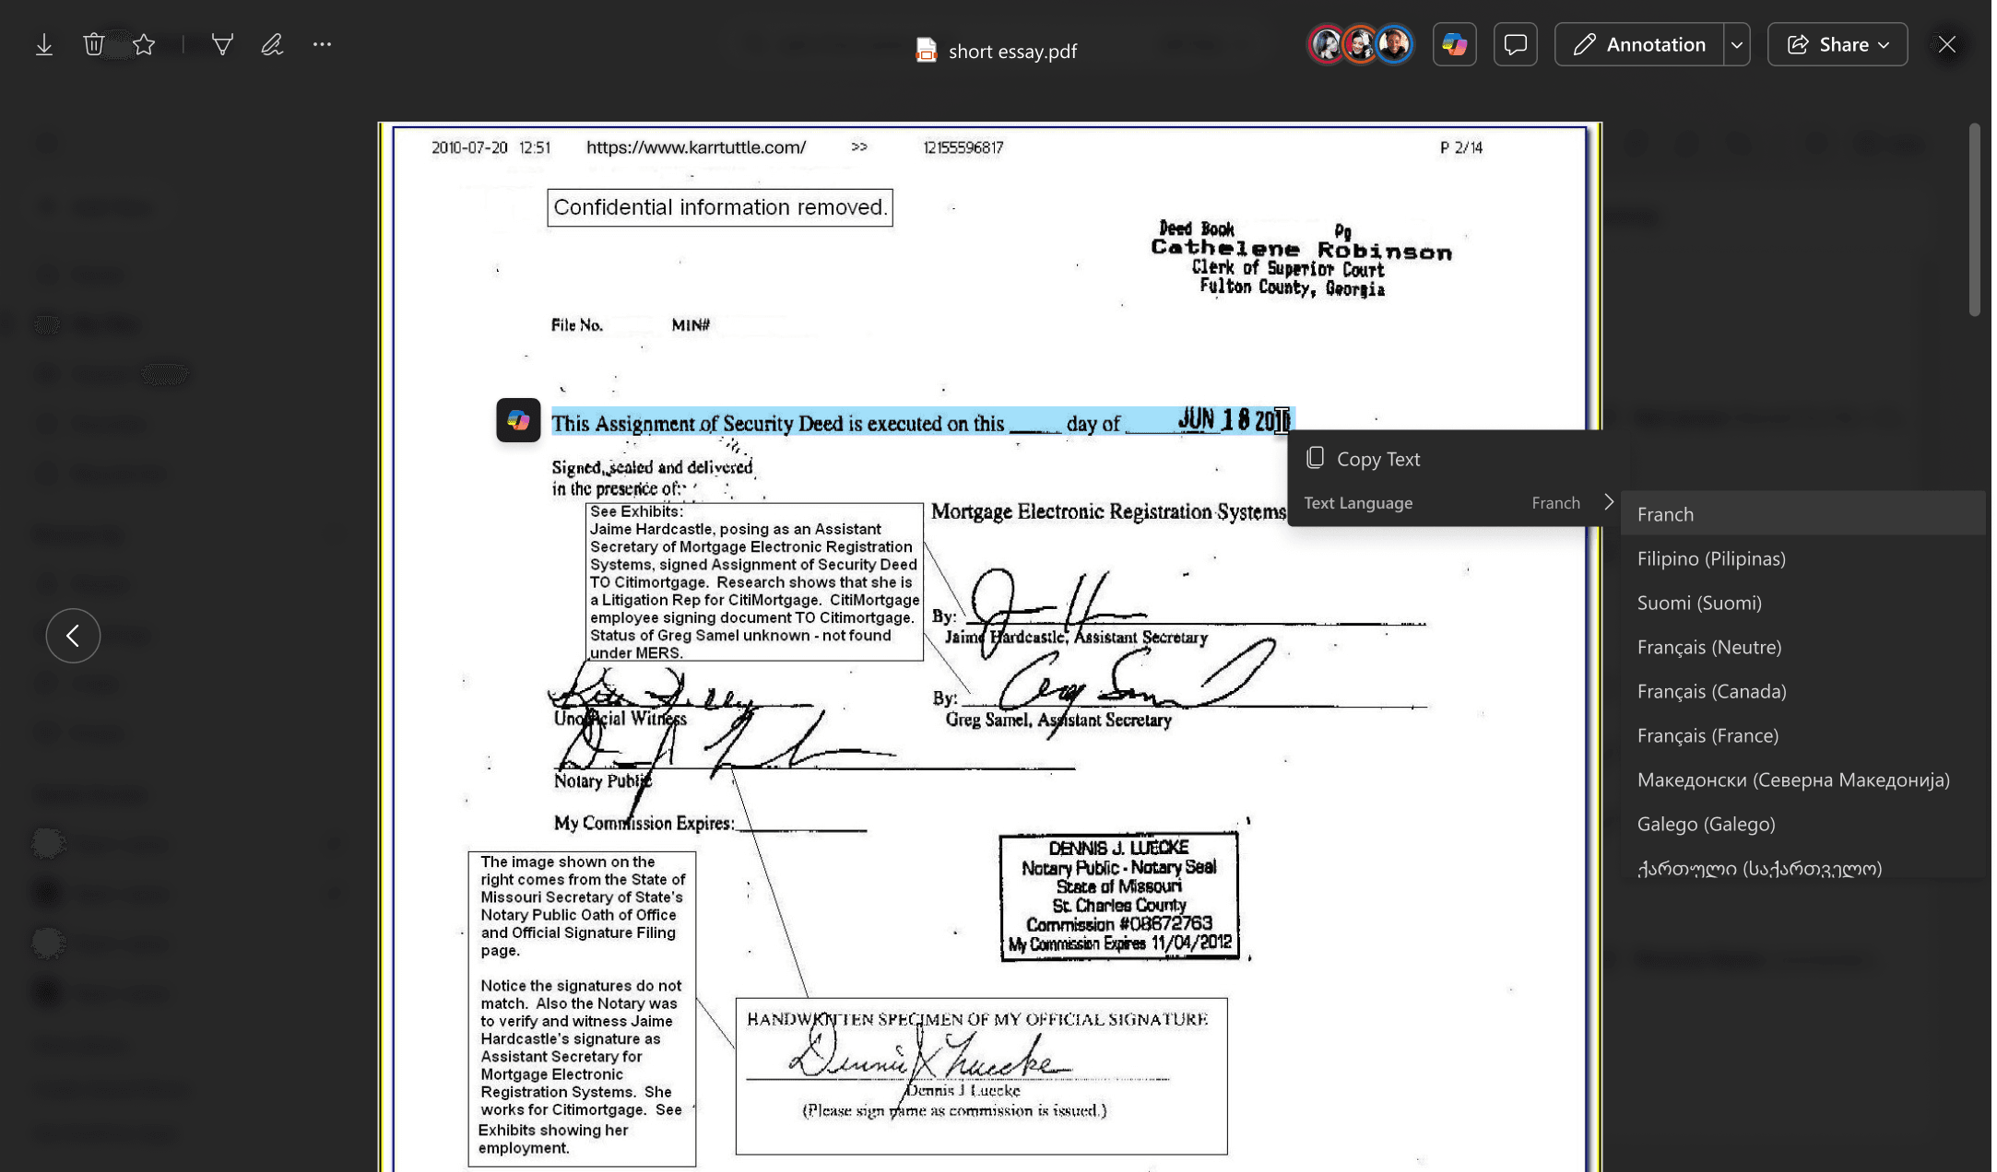The width and height of the screenshot is (1997, 1172).
Task: Open the comments panel
Action: 1516,44
